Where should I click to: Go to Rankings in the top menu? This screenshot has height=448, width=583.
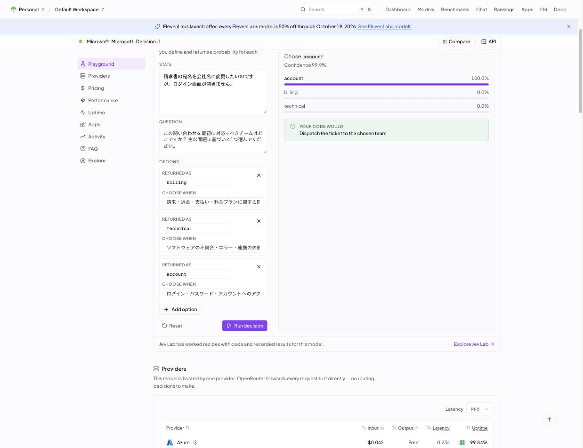pos(504,9)
